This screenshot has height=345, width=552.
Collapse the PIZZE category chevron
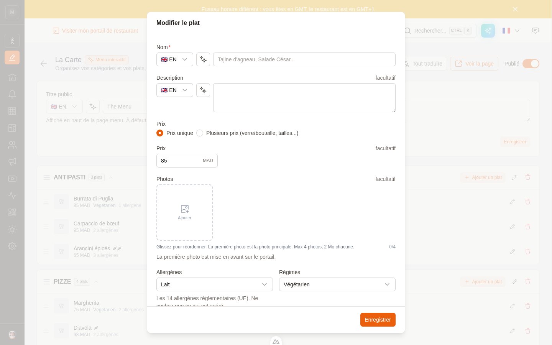coord(96,282)
